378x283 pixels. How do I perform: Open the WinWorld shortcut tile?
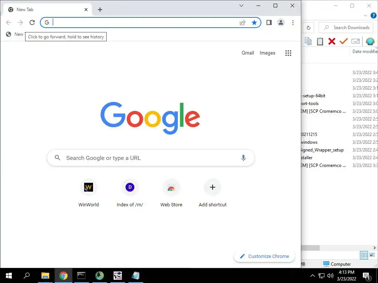click(89, 193)
